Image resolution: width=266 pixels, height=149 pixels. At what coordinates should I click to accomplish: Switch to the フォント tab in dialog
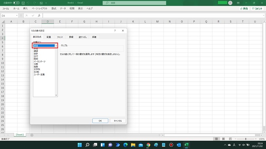60,37
